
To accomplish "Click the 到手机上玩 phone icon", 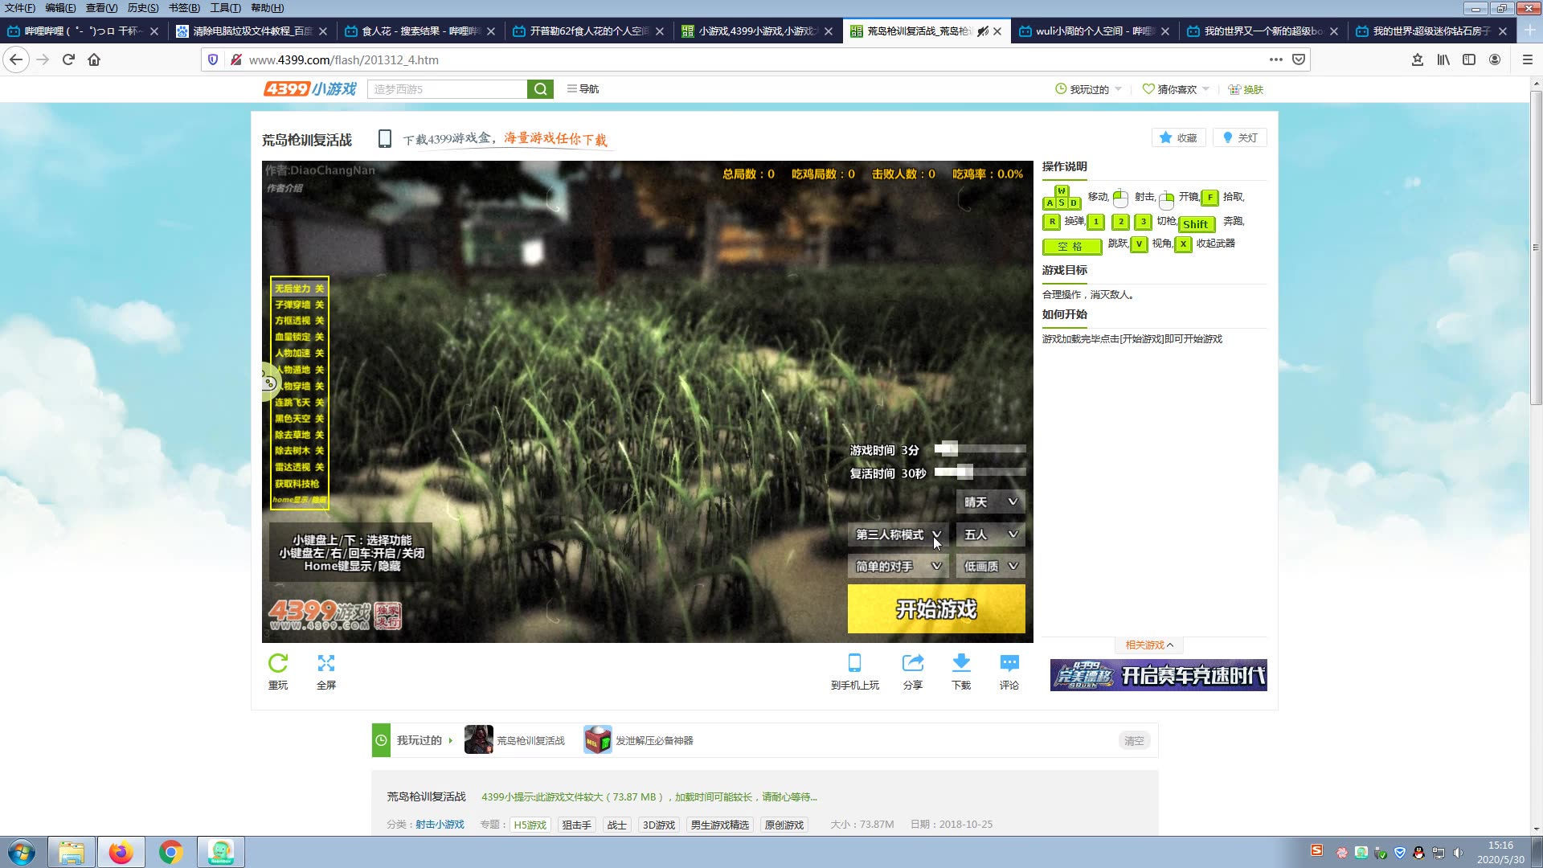I will (x=855, y=664).
